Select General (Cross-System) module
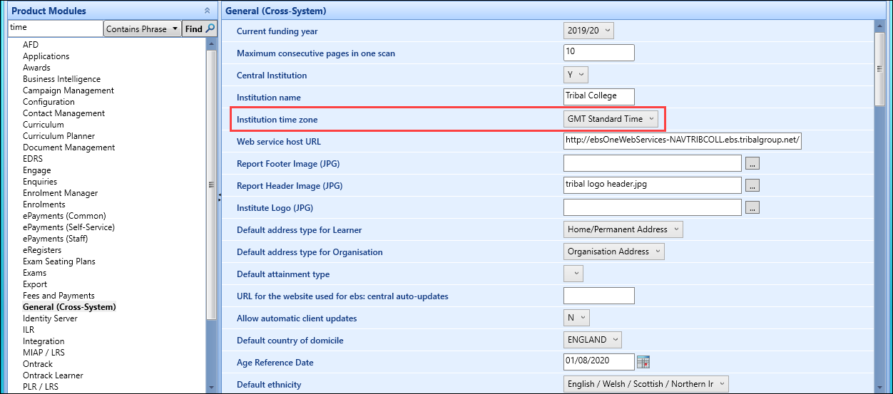893x394 pixels. (x=69, y=307)
